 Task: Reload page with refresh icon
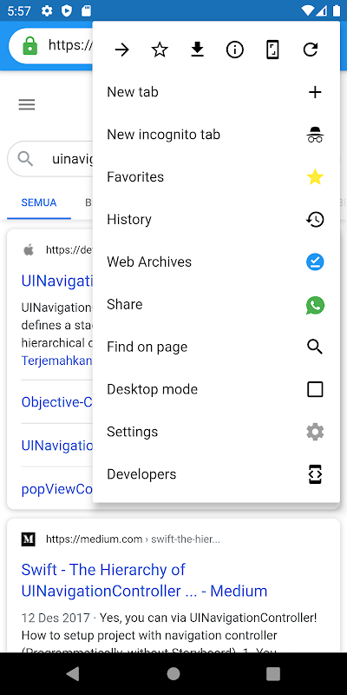(311, 50)
